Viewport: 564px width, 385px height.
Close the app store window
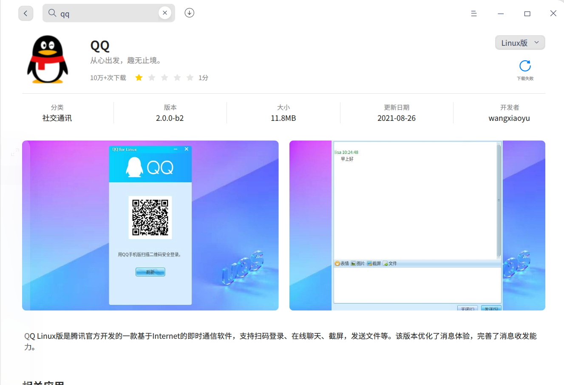pyautogui.click(x=553, y=13)
